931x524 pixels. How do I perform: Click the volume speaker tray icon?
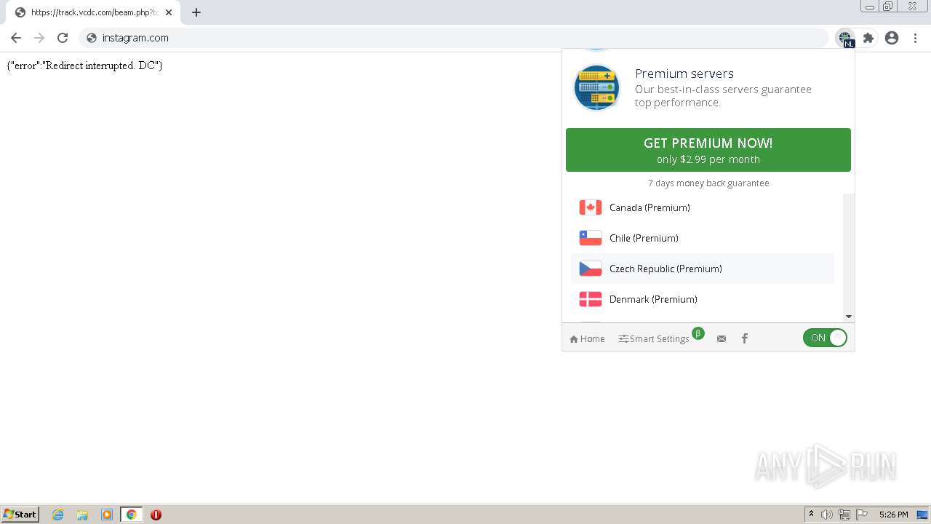pos(827,515)
